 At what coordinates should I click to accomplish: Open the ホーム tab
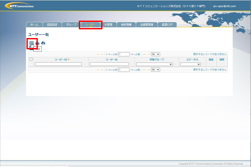click(34, 25)
